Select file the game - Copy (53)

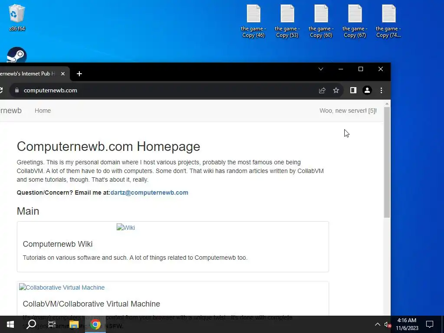pos(287,21)
